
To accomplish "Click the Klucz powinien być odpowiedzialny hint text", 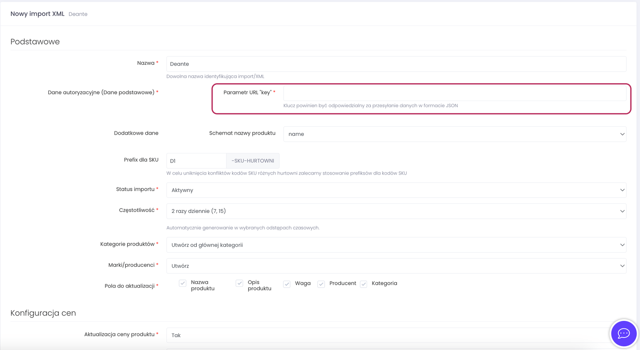I will click(x=370, y=106).
